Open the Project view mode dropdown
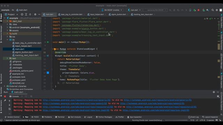The width and height of the screenshot is (223, 125). coord(11,15)
